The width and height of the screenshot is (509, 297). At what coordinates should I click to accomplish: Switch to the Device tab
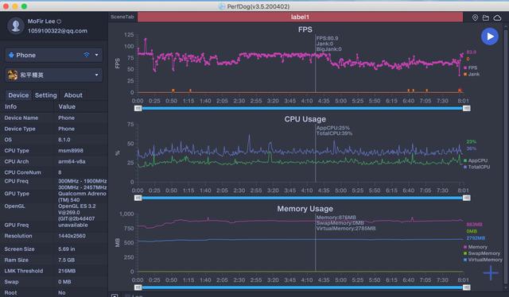(18, 95)
